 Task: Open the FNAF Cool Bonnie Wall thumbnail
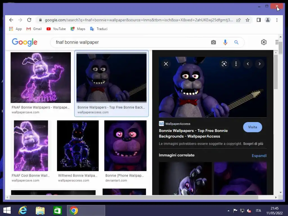pos(31,146)
